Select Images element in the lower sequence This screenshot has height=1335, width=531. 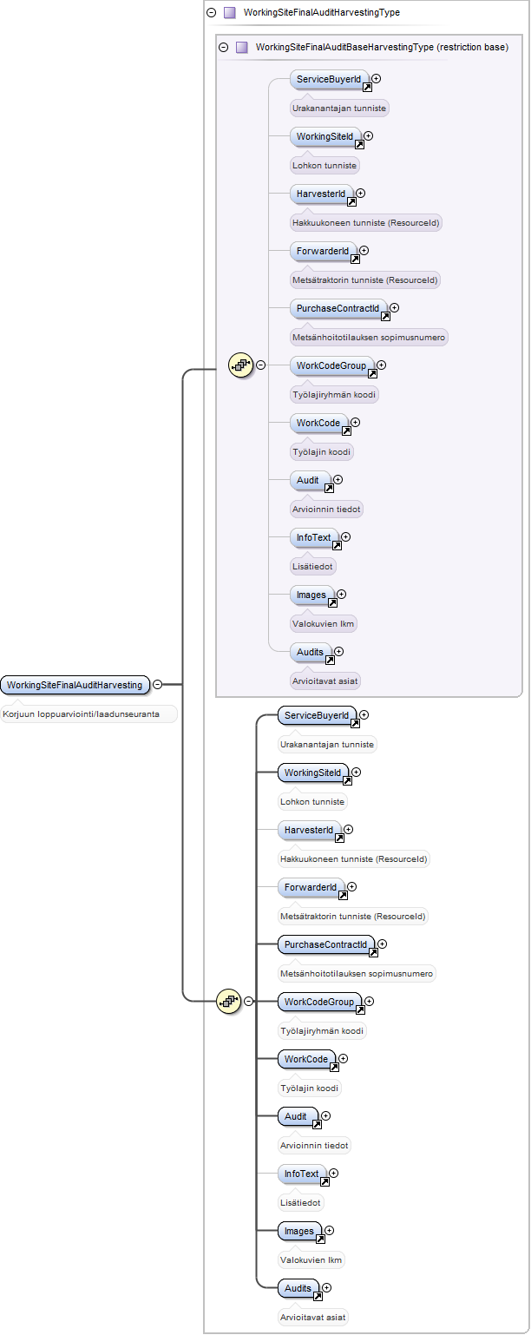pyautogui.click(x=299, y=1231)
